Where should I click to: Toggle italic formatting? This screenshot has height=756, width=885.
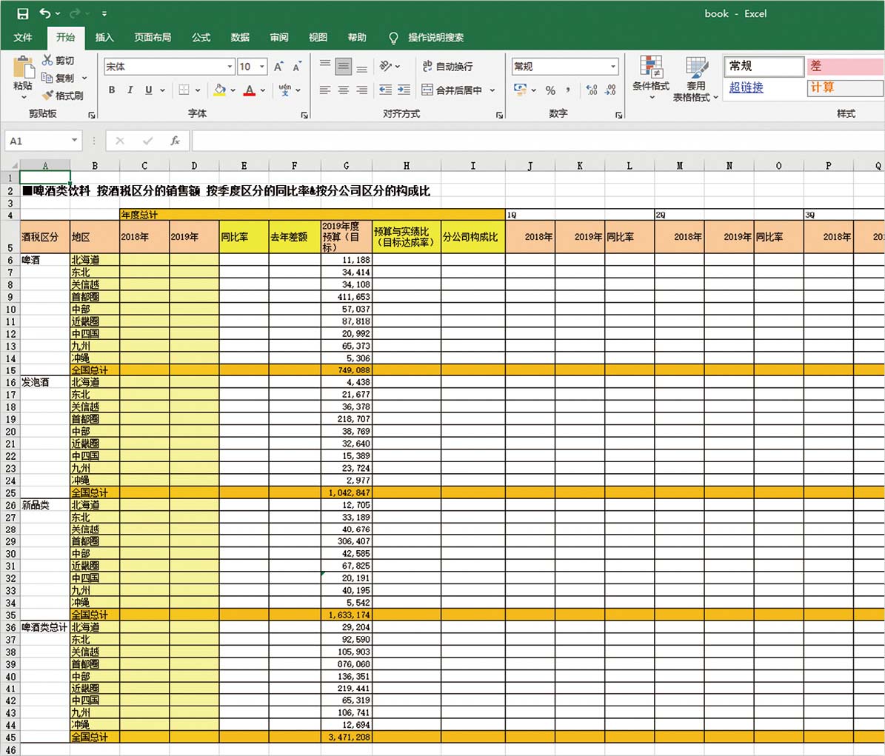click(130, 90)
